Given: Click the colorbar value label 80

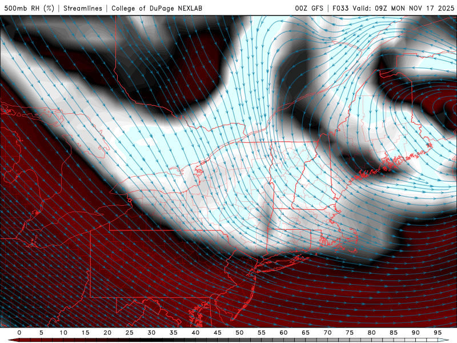Looking at the screenshot, I should pyautogui.click(x=372, y=333).
